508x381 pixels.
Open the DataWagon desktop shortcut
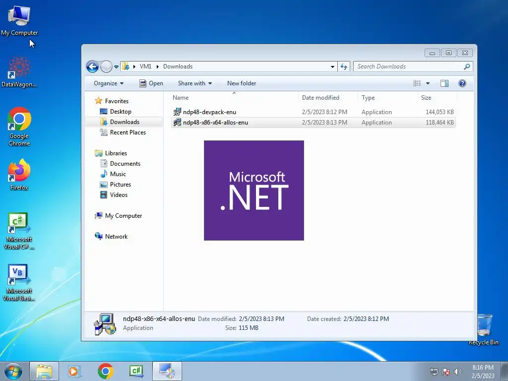pyautogui.click(x=19, y=72)
